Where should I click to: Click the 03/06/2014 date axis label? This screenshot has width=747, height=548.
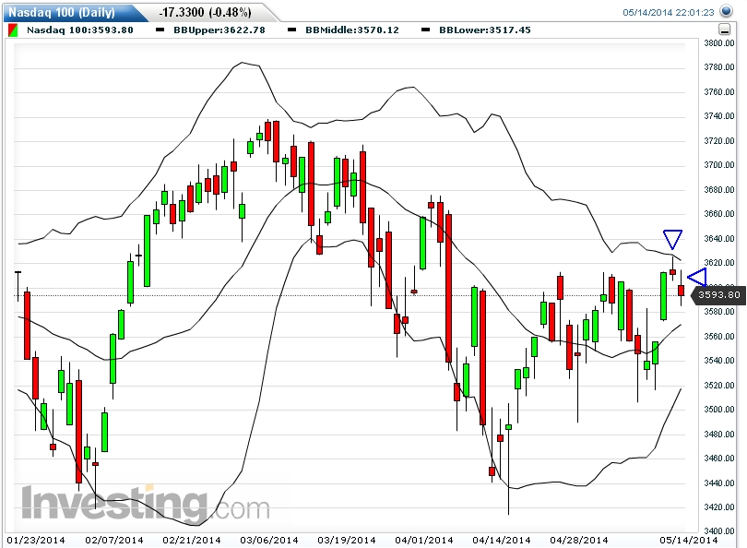tap(269, 540)
